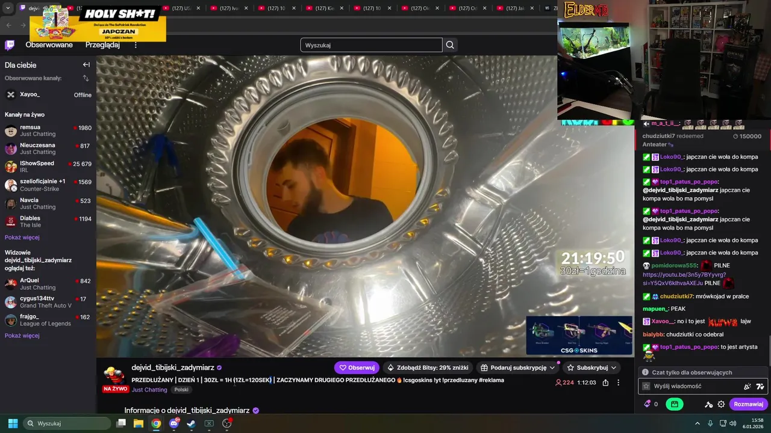Open Task View on the taskbar
Screen dimensions: 771x433
click(x=120, y=423)
